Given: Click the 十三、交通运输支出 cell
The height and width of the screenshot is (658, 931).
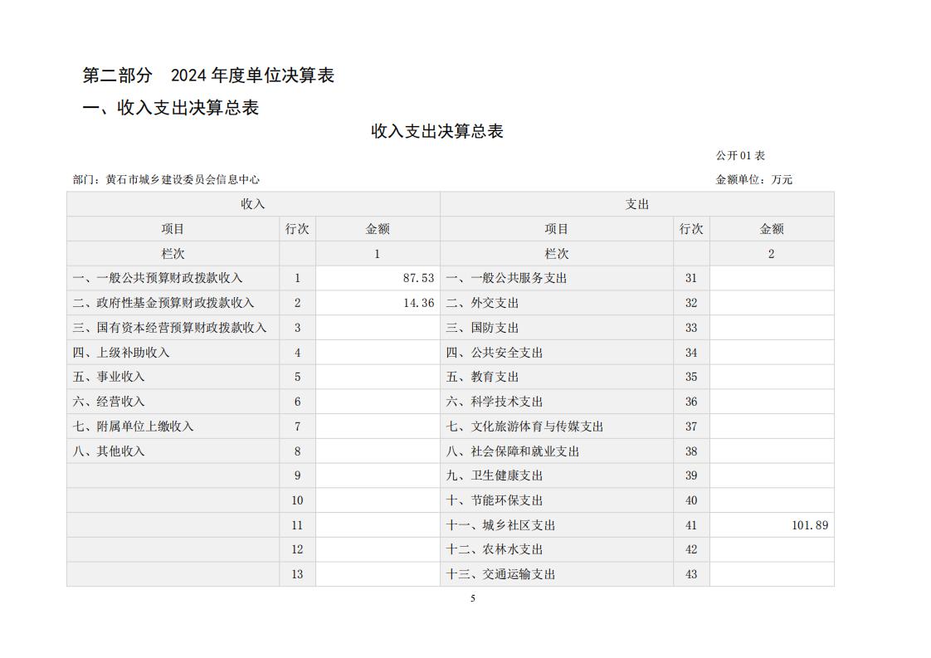Looking at the screenshot, I should (x=500, y=574).
